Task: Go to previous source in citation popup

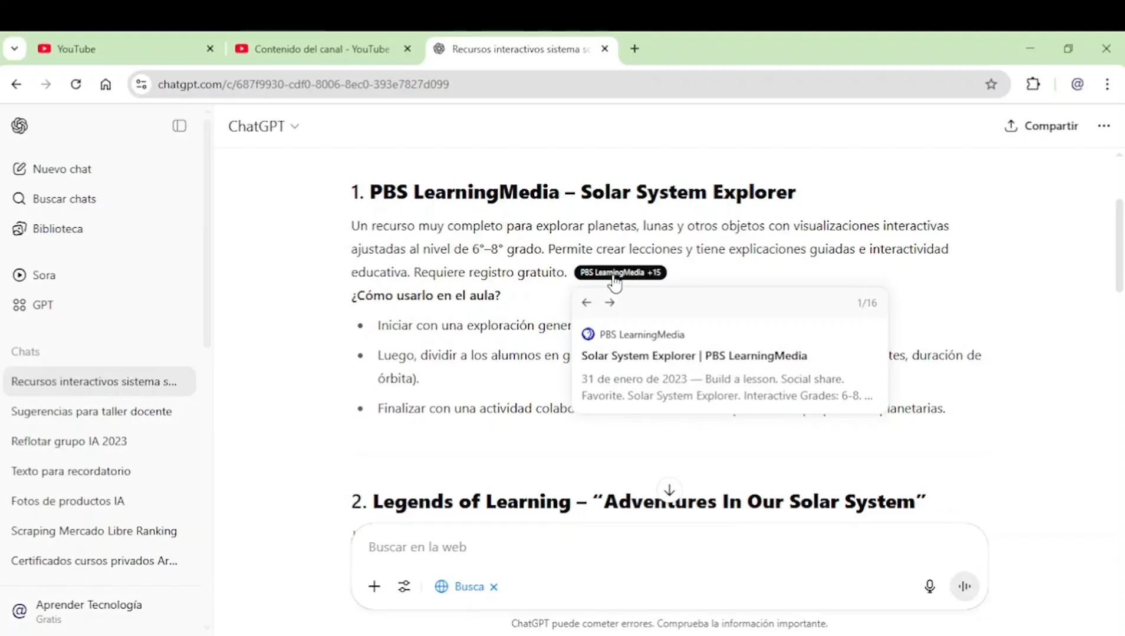Action: coord(586,303)
